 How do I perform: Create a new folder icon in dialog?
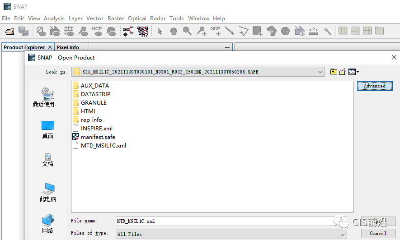tap(343, 72)
